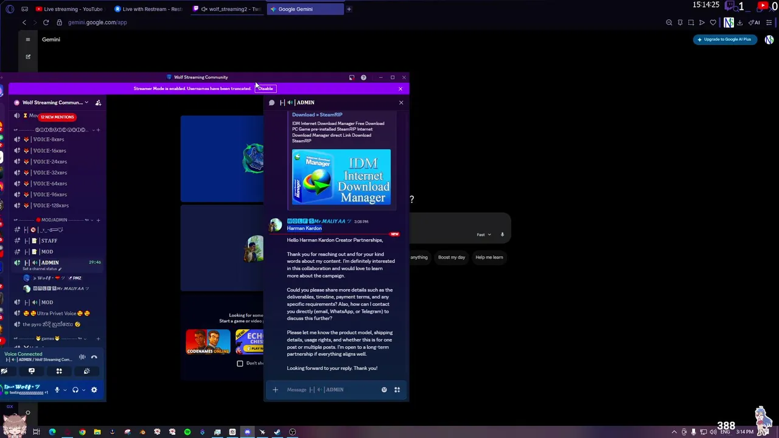Use Gemini microphone voice input
Image resolution: width=779 pixels, height=438 pixels.
[x=502, y=235]
